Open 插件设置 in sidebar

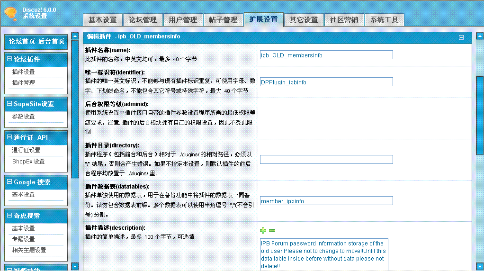pyautogui.click(x=24, y=72)
